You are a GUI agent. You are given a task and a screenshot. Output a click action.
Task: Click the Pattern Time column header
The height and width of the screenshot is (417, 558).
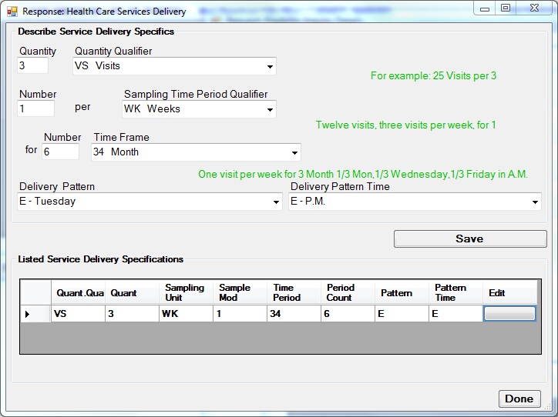(454, 293)
